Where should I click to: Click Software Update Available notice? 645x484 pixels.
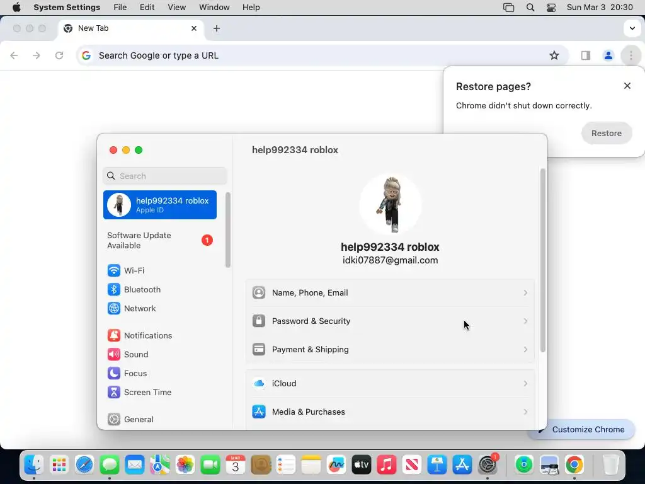click(x=160, y=240)
